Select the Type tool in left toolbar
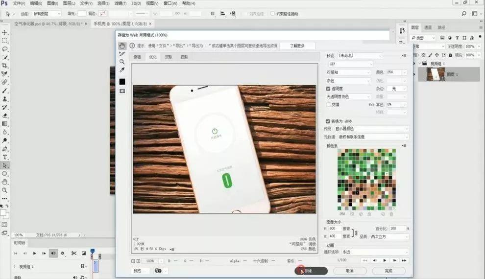Viewport: 485px width, 279px height. [4, 157]
